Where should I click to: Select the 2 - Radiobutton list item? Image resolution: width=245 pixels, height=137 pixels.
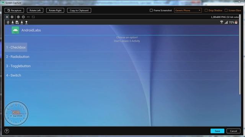[122, 57]
